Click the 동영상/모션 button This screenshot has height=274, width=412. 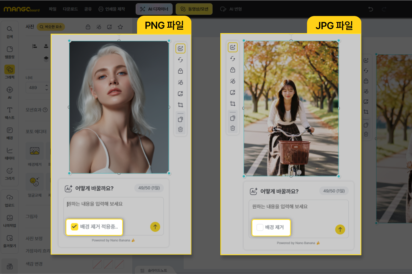pyautogui.click(x=194, y=9)
